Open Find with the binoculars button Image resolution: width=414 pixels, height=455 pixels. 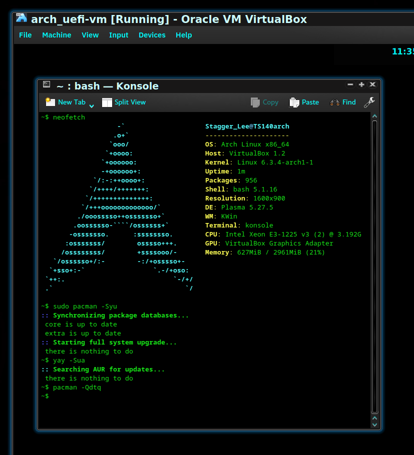point(342,102)
